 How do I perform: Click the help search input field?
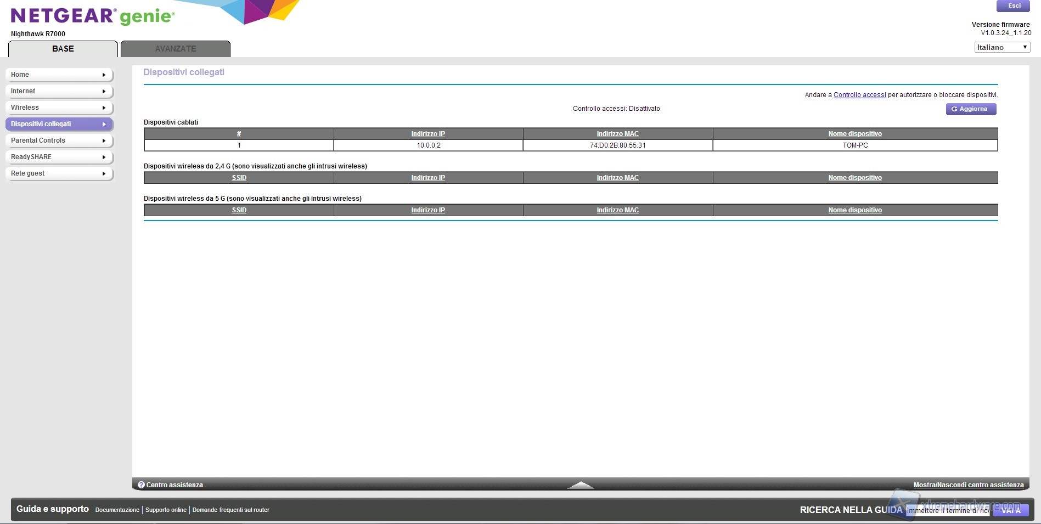click(948, 510)
